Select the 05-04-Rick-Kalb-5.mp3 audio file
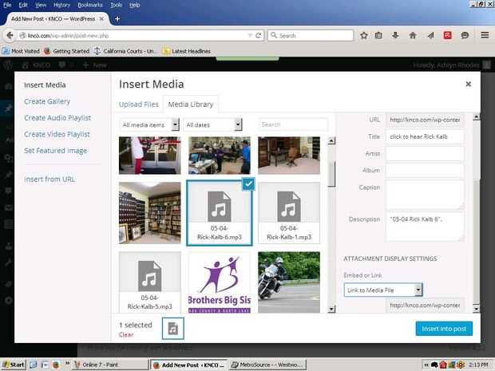The height and width of the screenshot is (371, 495). tap(149, 282)
